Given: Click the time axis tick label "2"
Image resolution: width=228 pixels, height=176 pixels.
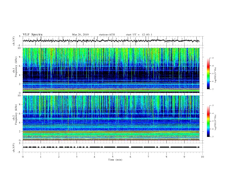Looking at the screenshot, I should pyautogui.click(x=59, y=157).
